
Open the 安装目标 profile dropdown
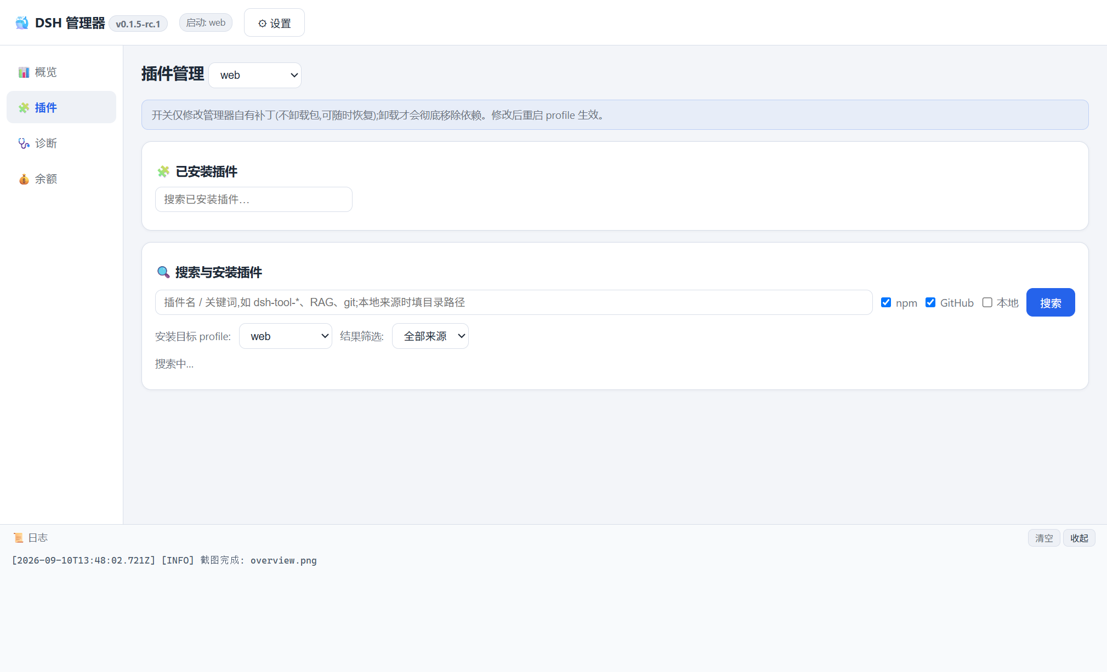coord(286,336)
